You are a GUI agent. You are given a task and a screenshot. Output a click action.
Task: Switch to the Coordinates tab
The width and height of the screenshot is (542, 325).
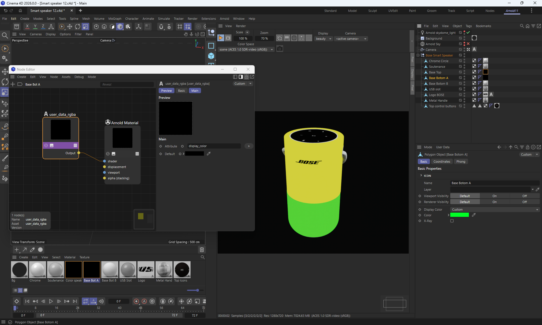442,162
